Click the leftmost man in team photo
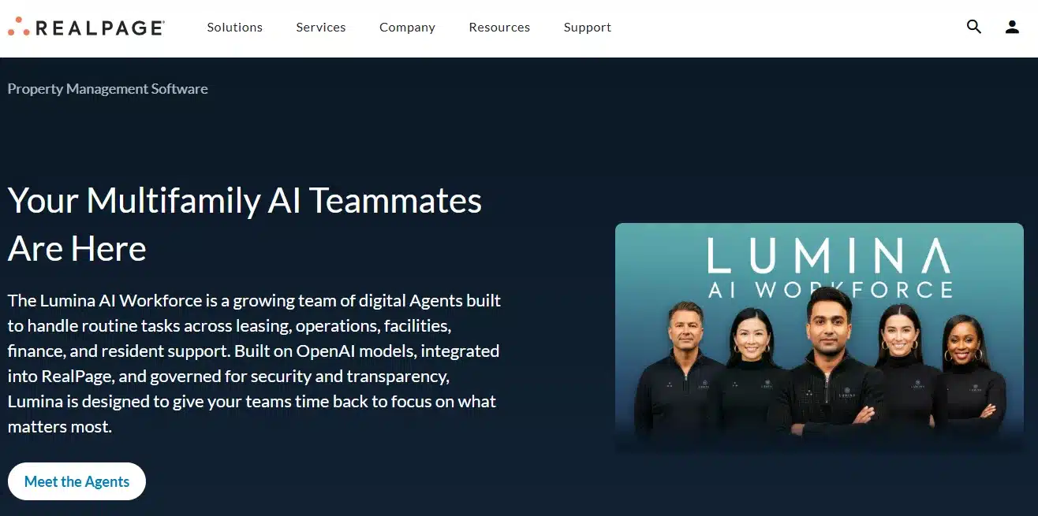Image resolution: width=1038 pixels, height=516 pixels. (682, 369)
